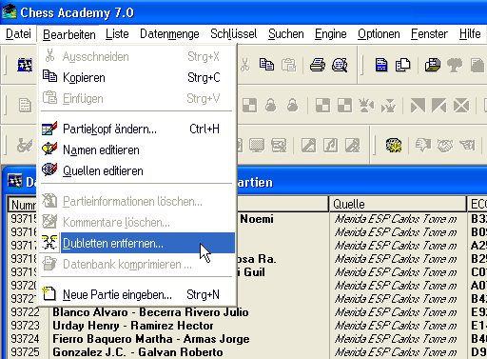Click game number 93725 in the list
This screenshot has width=487, height=359.
[25, 352]
